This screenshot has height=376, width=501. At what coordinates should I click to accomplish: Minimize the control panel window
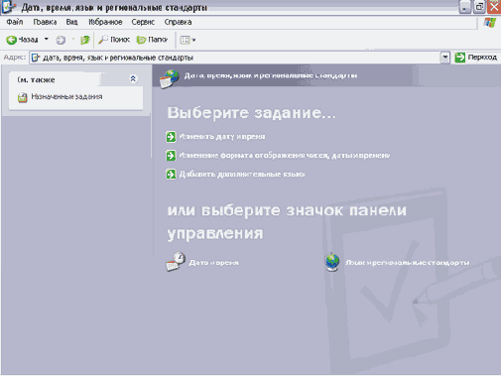coord(464,7)
